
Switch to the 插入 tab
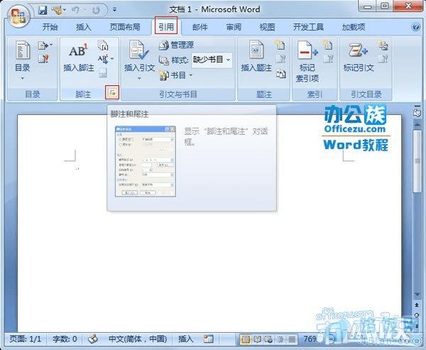click(x=83, y=27)
